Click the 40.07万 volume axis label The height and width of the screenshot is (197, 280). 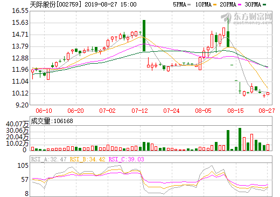[17, 124]
